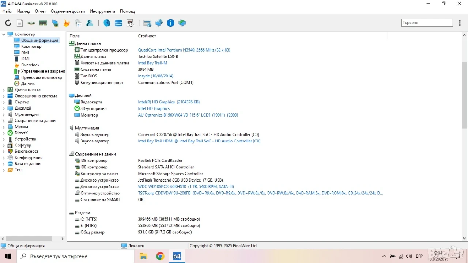The height and width of the screenshot is (263, 468).
Task: Open Google Chrome from the taskbar
Action: [x=160, y=256]
